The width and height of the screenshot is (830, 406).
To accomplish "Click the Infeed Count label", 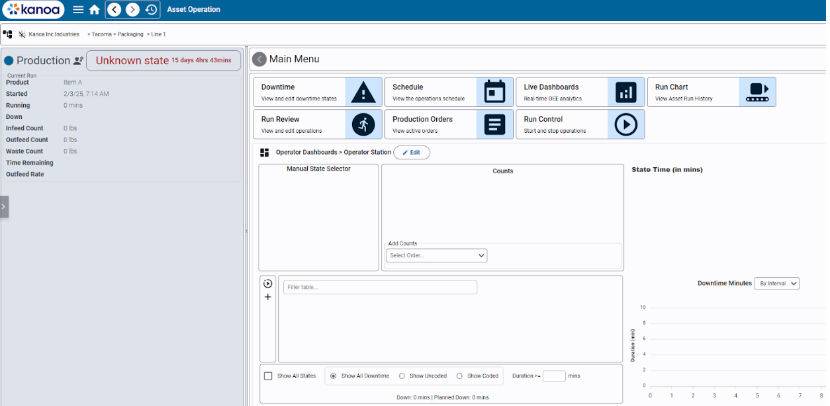I will [x=24, y=128].
